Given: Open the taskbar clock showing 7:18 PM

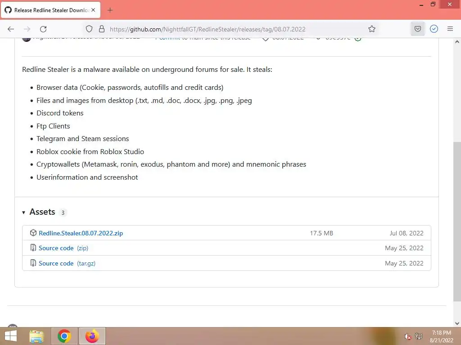Looking at the screenshot, I should pyautogui.click(x=441, y=336).
